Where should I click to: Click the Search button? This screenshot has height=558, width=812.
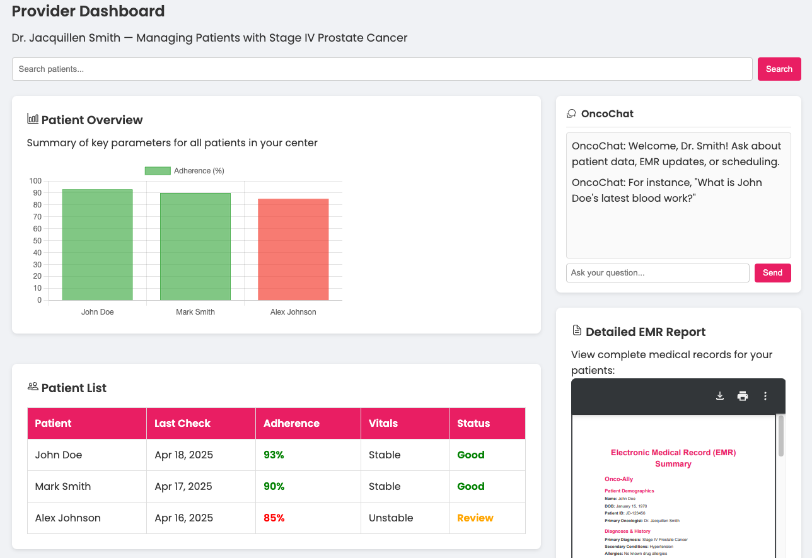[x=779, y=69]
